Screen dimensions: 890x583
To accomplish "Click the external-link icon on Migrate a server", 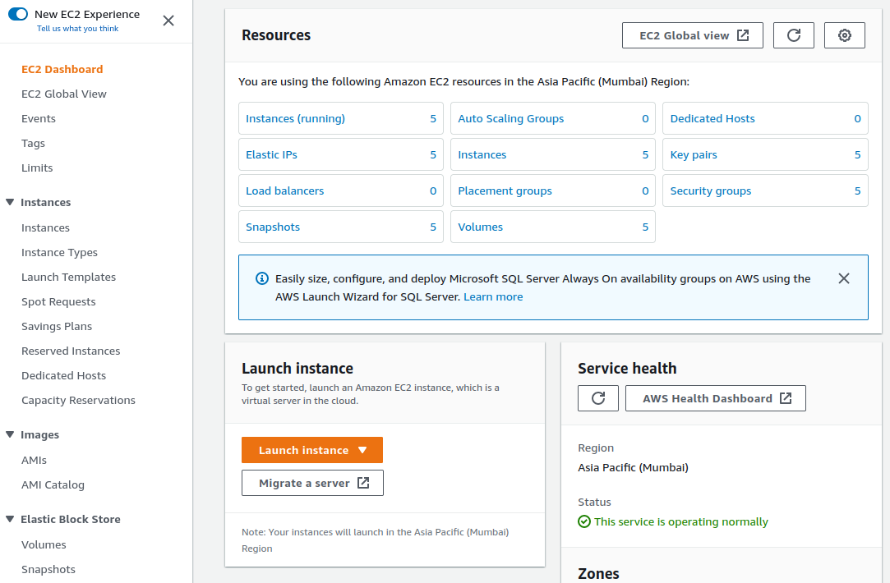I will (x=364, y=483).
